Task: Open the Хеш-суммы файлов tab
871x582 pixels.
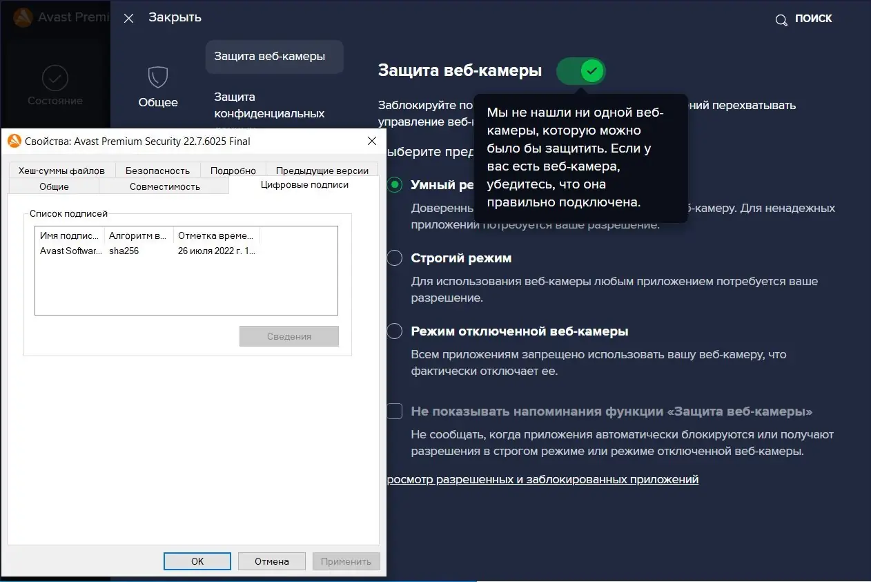Action: tap(61, 171)
